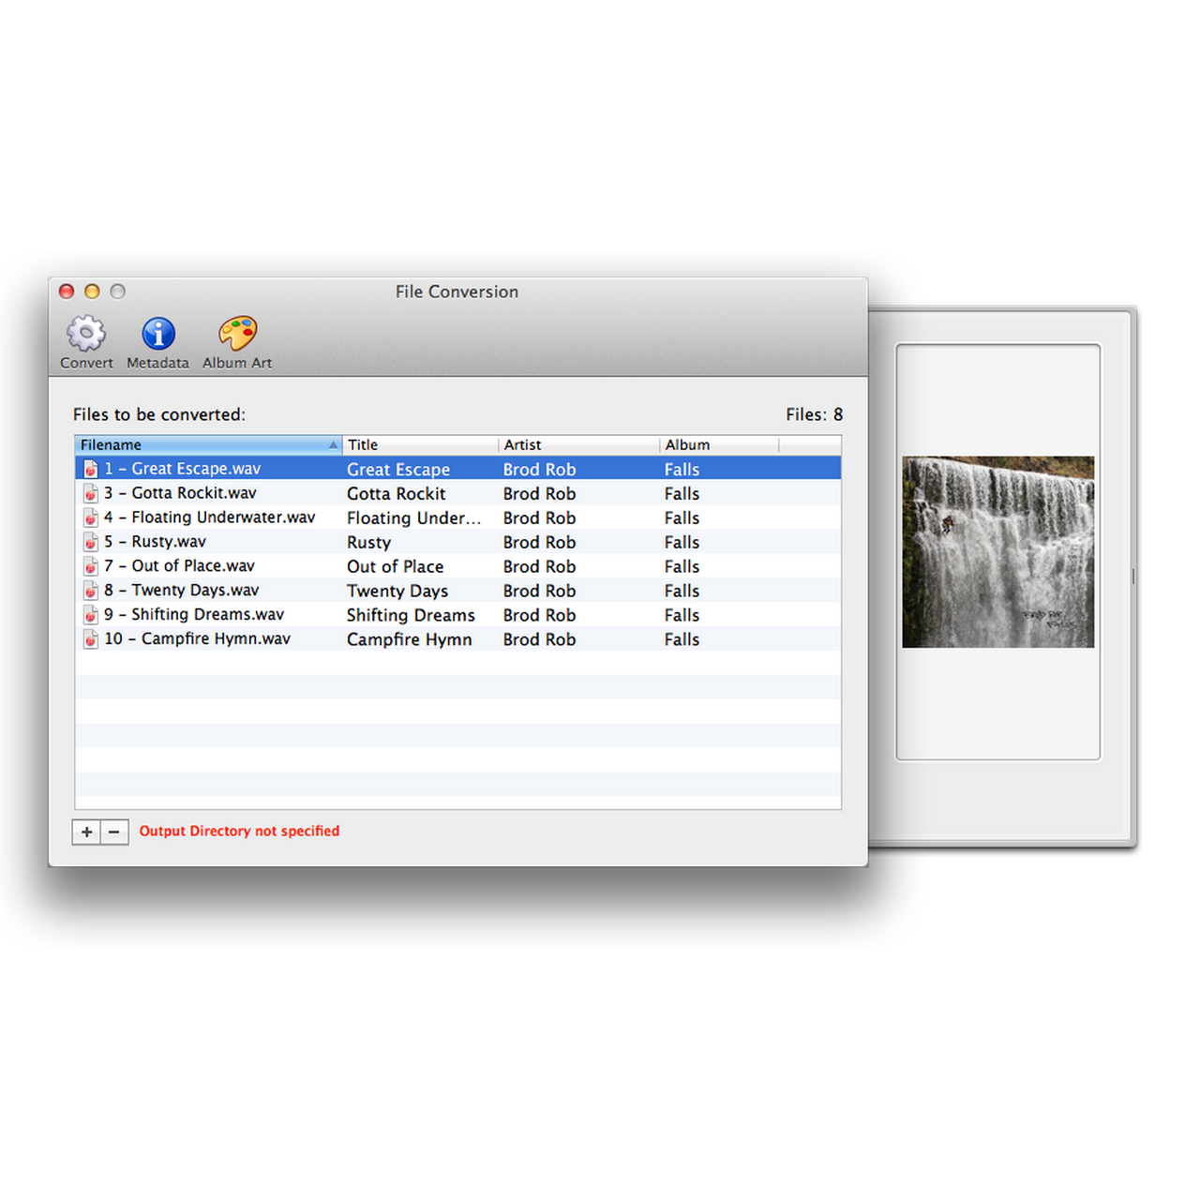The width and height of the screenshot is (1200, 1200).
Task: Click file icon beside Rusty.wav
Action: pos(91,542)
